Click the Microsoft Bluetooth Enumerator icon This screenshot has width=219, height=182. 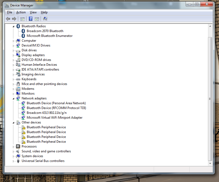[x=23, y=36]
